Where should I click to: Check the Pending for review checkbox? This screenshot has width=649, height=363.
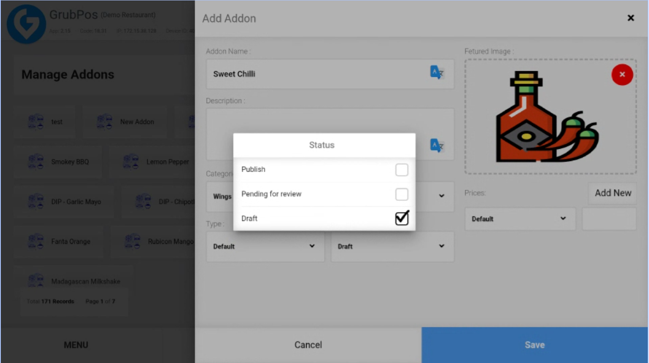[402, 194]
